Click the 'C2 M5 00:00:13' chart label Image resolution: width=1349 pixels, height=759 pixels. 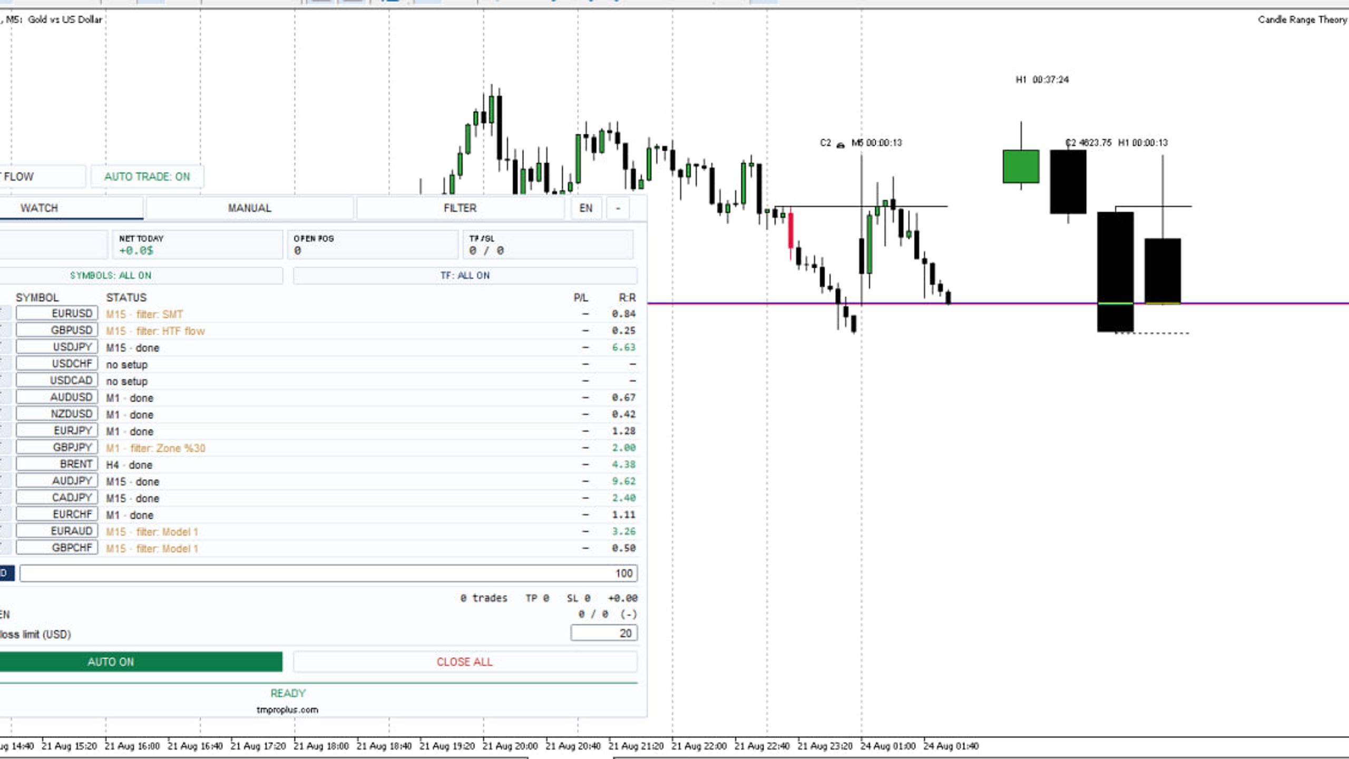pos(861,143)
